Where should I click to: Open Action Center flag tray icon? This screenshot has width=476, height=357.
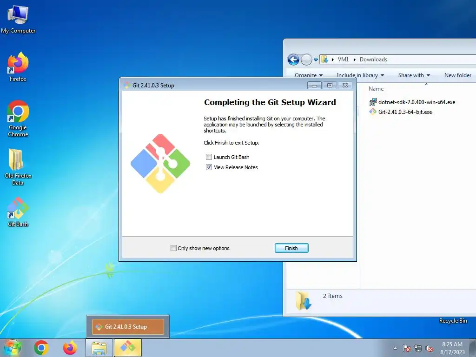click(x=407, y=348)
